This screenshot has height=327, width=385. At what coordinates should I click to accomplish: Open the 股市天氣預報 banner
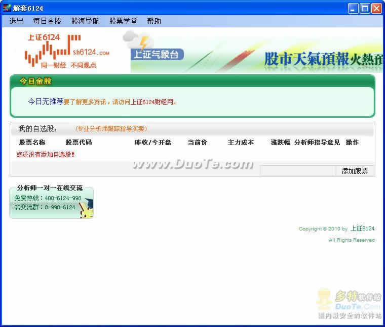[323, 59]
